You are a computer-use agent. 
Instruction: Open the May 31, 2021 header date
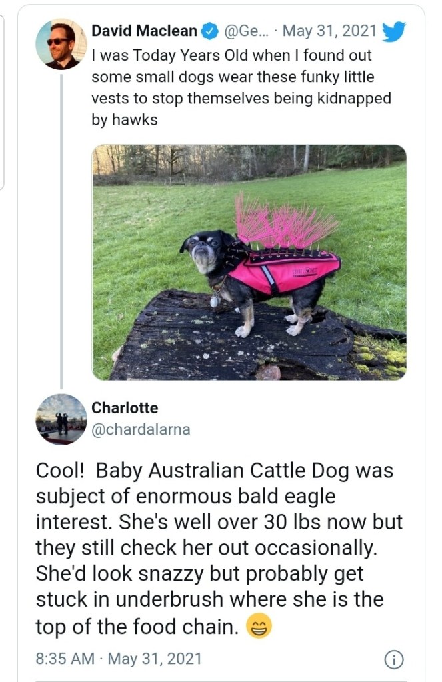[329, 31]
